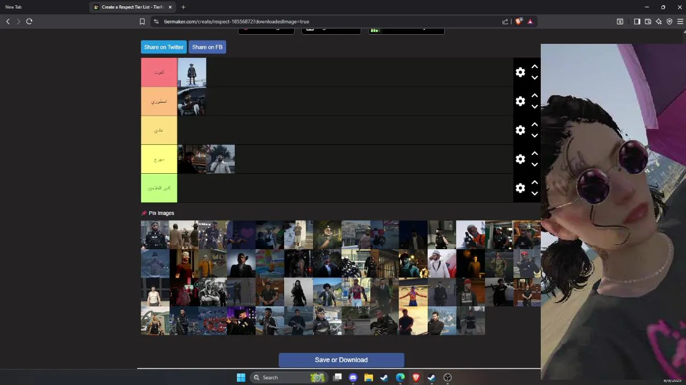Bookmark this page via bookmark icon

click(142, 21)
